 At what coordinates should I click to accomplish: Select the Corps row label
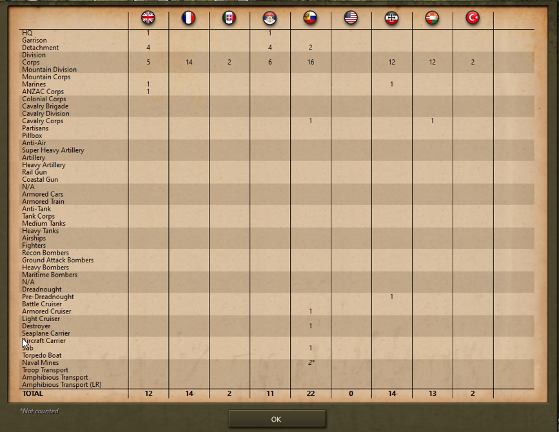coord(31,62)
